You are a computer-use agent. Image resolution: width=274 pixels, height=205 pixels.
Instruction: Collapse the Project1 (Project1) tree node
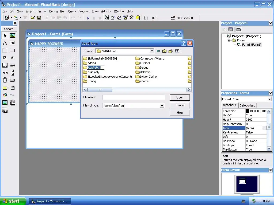point(224,36)
